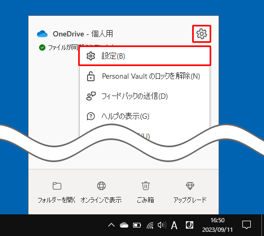Click オンラインで表示 globe button
This screenshot has height=236, width=264.
point(101,192)
